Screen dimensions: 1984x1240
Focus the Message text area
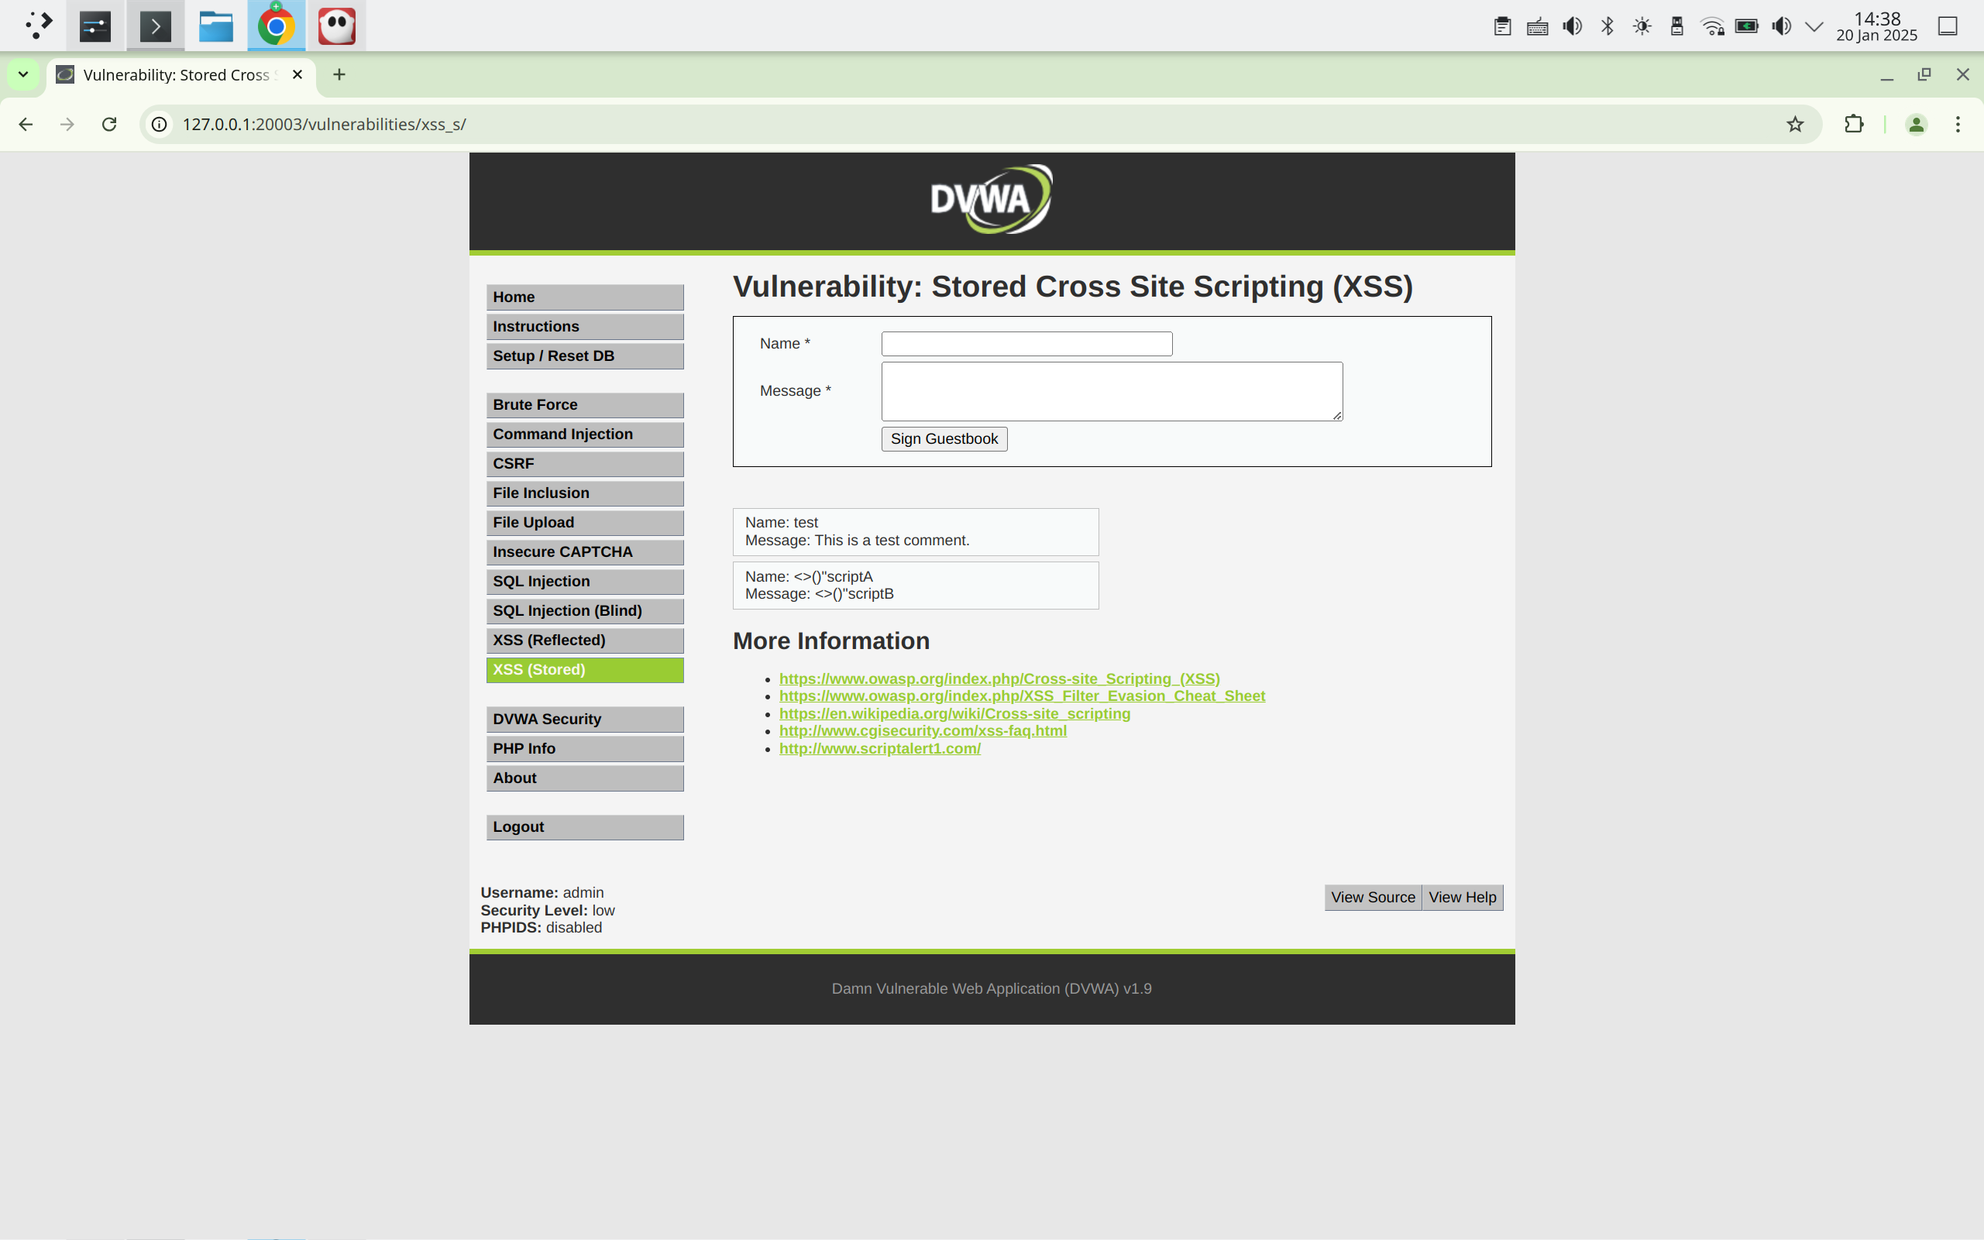pos(1112,391)
